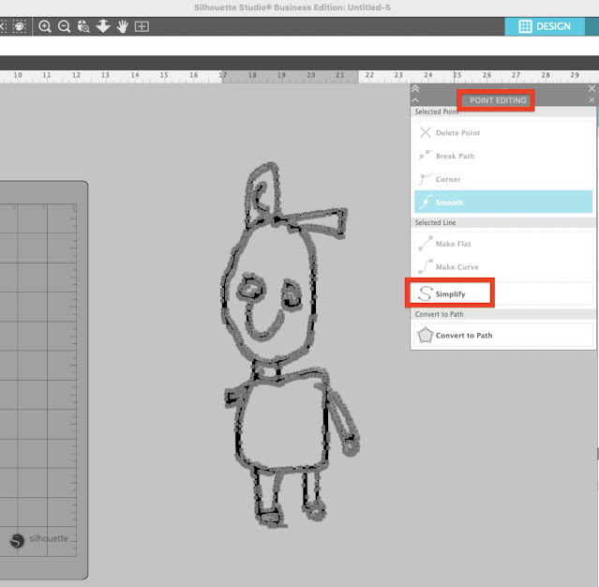This screenshot has width=599, height=587.
Task: Click the Delete Point option
Action: coord(503,132)
